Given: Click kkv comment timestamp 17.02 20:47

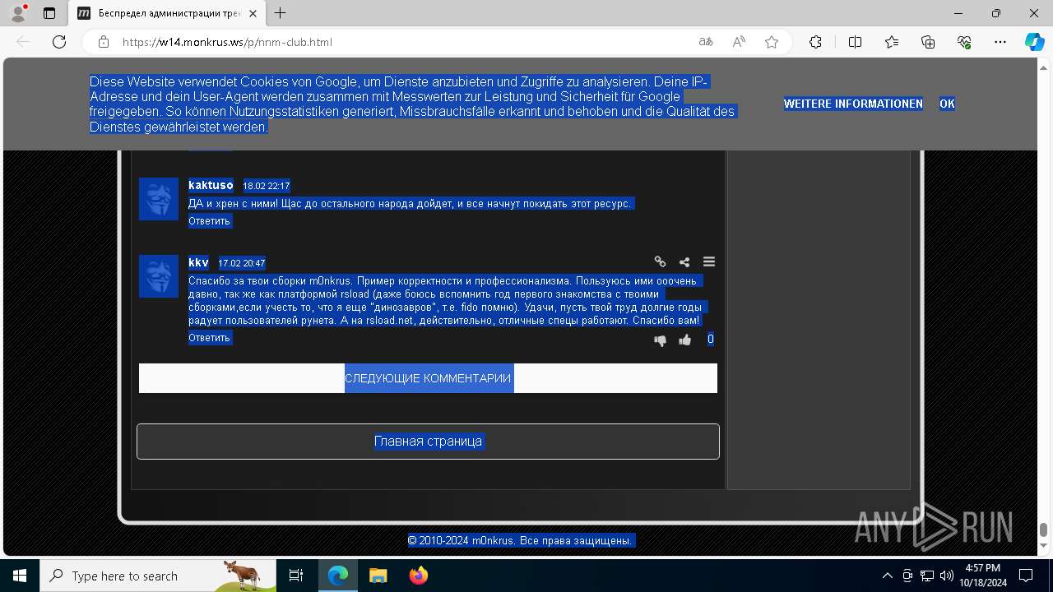Looking at the screenshot, I should (x=242, y=264).
